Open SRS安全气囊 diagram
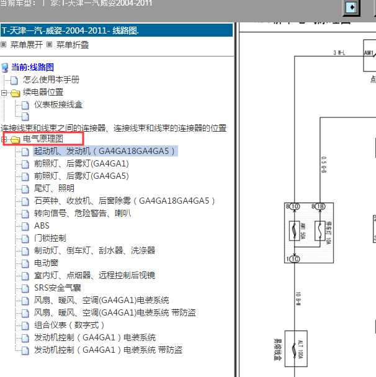The height and width of the screenshot is (377, 376). [x=58, y=288]
